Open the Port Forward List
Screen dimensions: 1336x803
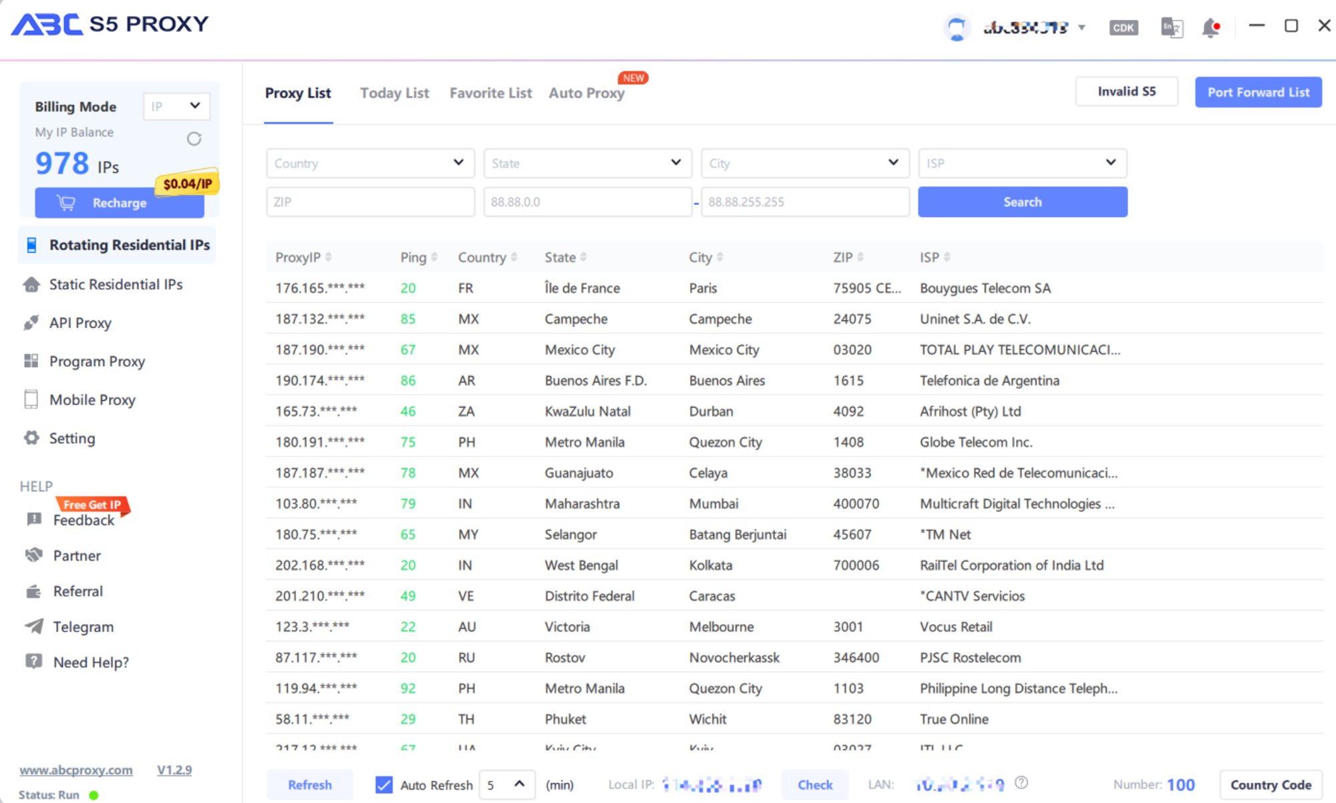coord(1259,92)
